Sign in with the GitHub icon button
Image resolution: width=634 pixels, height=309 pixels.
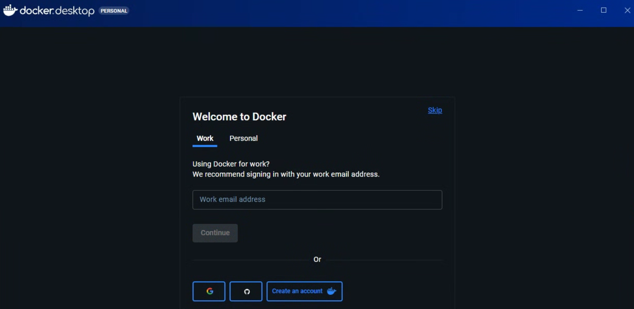coord(246,291)
